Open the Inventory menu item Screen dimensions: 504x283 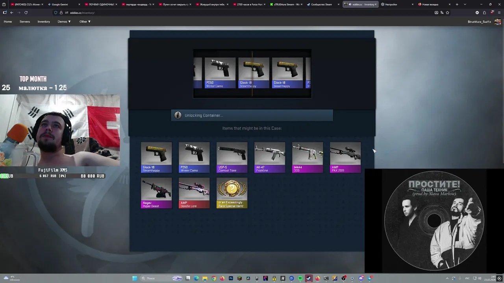click(x=44, y=22)
